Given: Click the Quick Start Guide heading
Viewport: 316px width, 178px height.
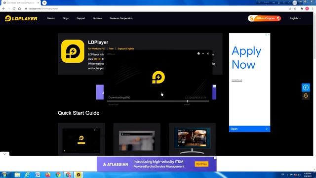Looking at the screenshot, I should 79,113.
